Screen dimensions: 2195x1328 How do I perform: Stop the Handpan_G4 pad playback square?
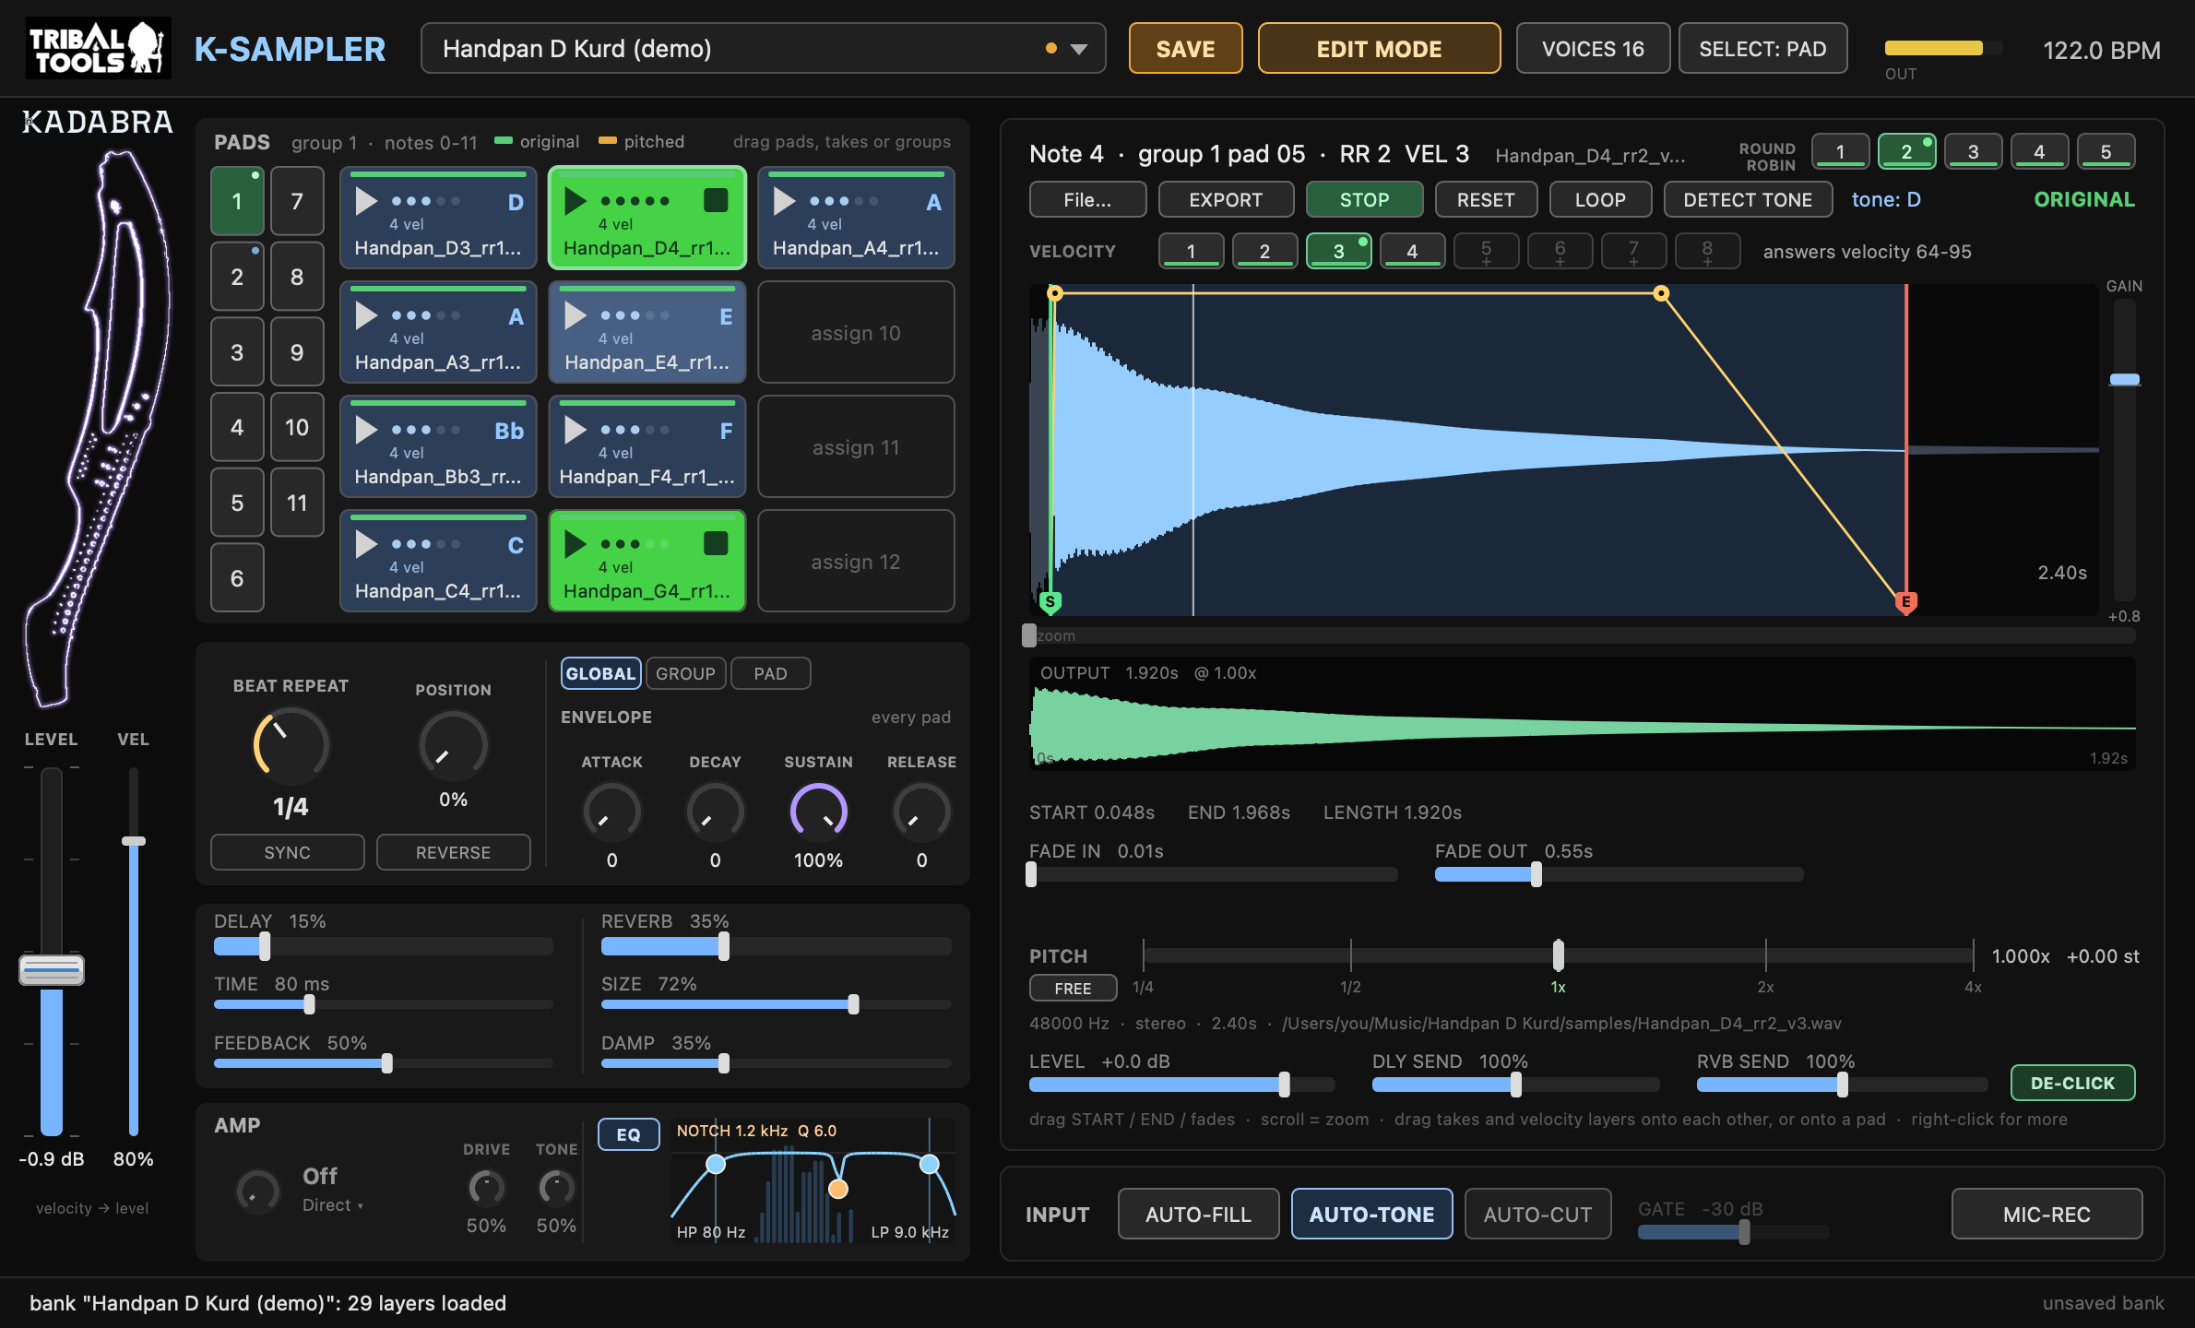click(x=716, y=543)
